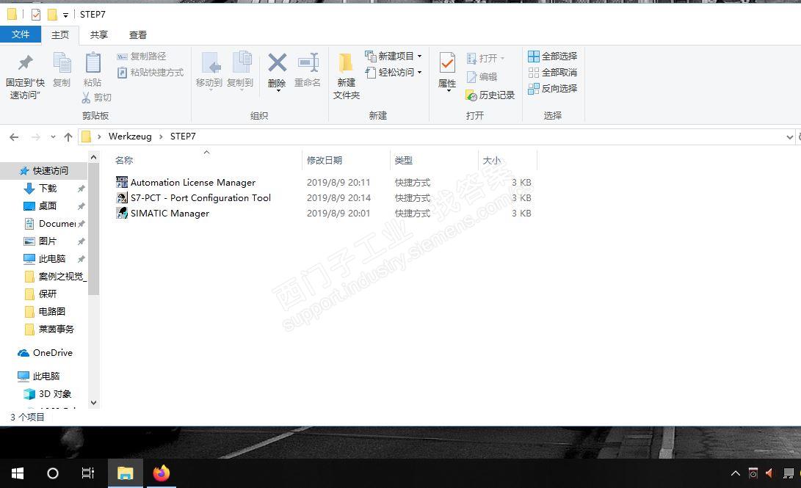Open Documents in quick access

point(50,224)
